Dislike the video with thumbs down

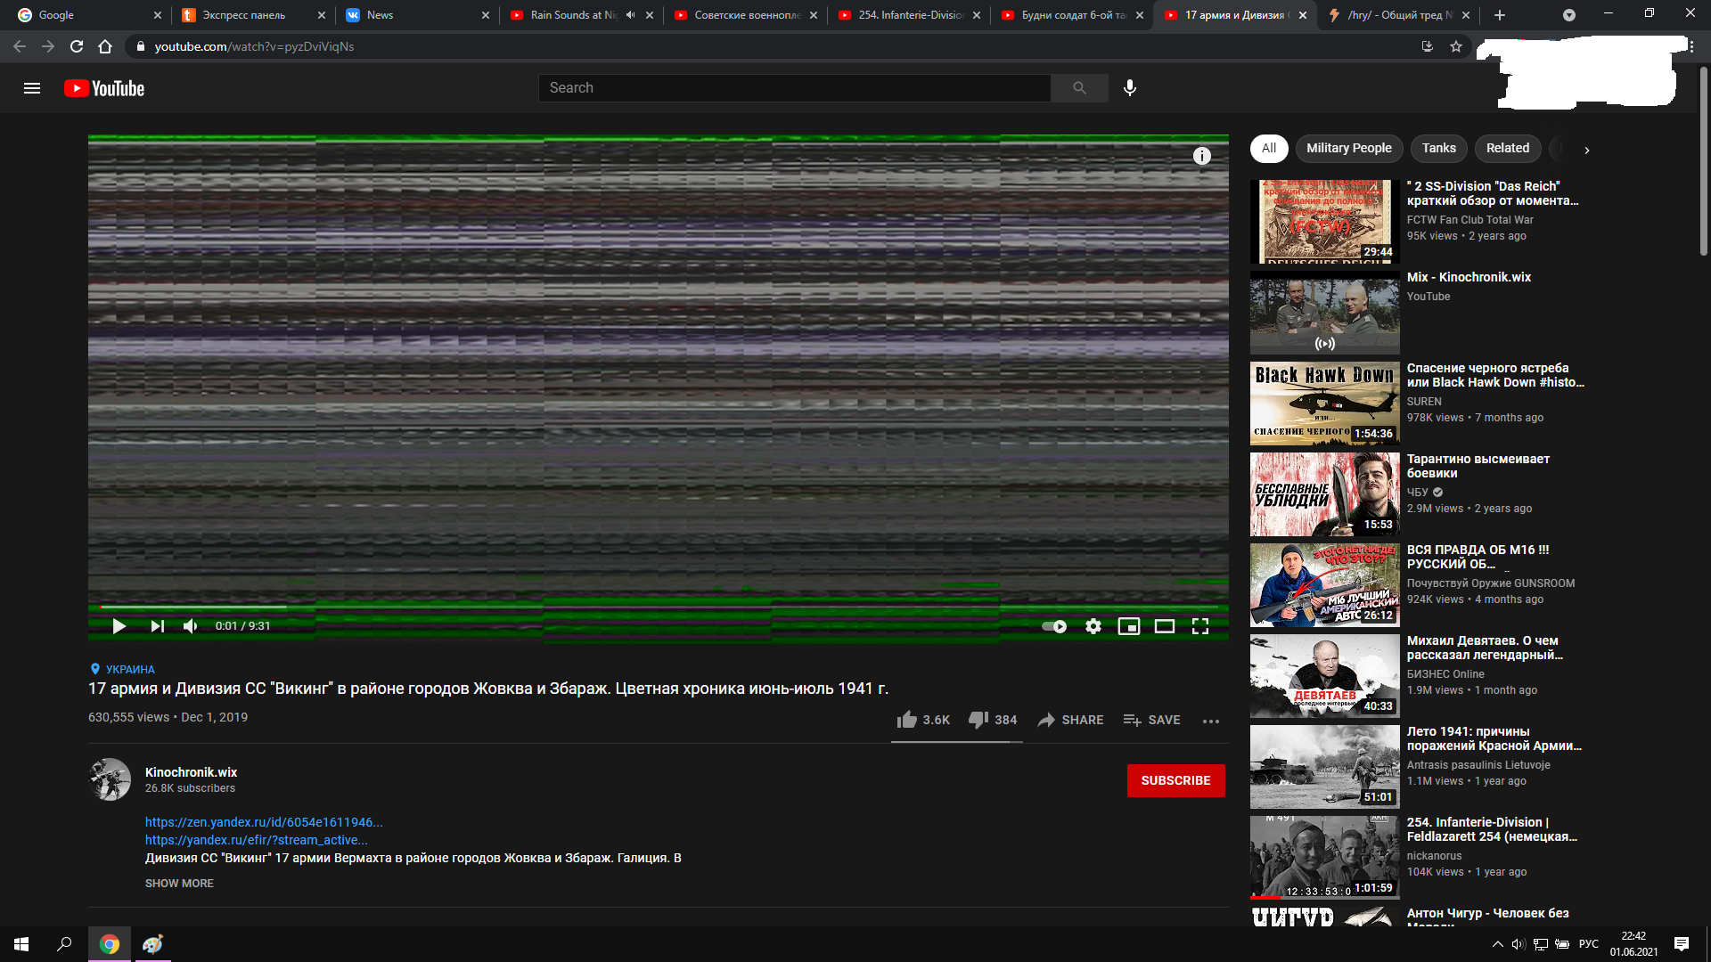coord(978,720)
